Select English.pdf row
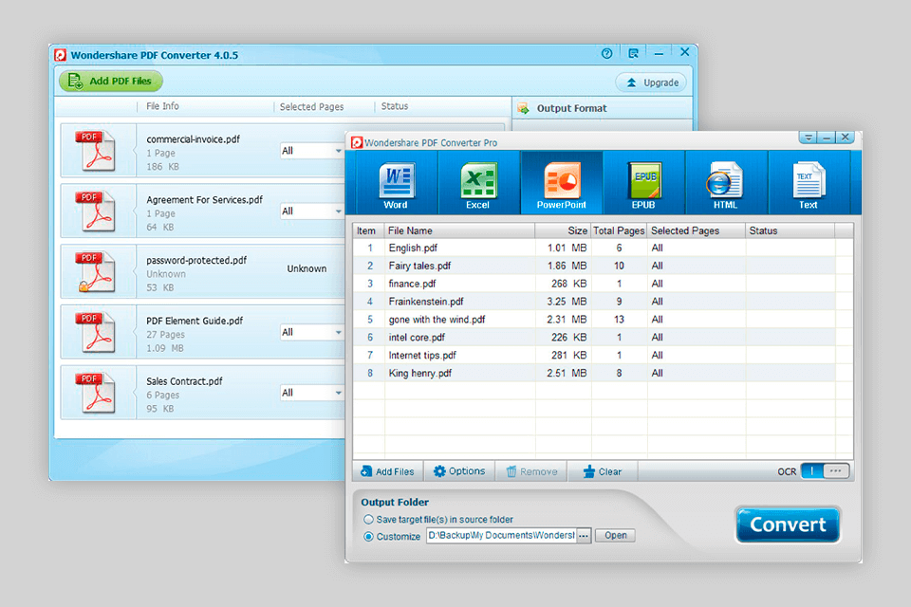The height and width of the screenshot is (607, 911). [x=603, y=248]
